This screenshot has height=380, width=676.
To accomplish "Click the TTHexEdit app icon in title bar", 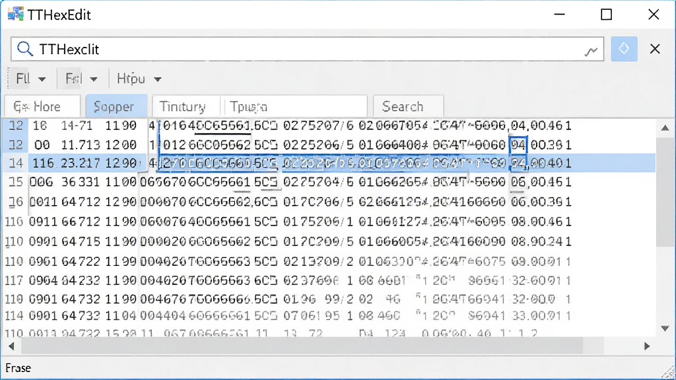I will [x=16, y=15].
